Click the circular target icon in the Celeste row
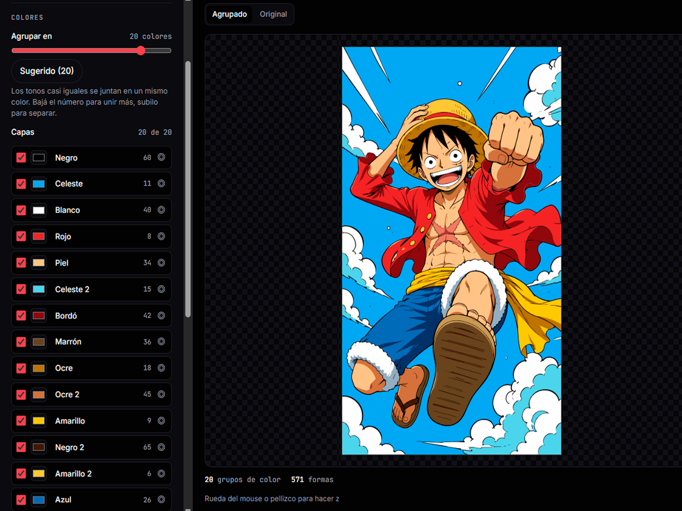 coord(161,183)
